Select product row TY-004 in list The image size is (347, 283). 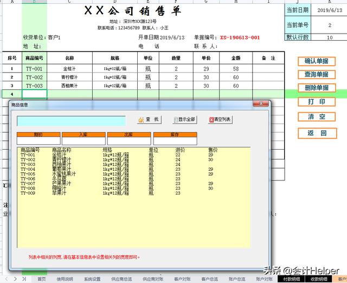coord(133,169)
